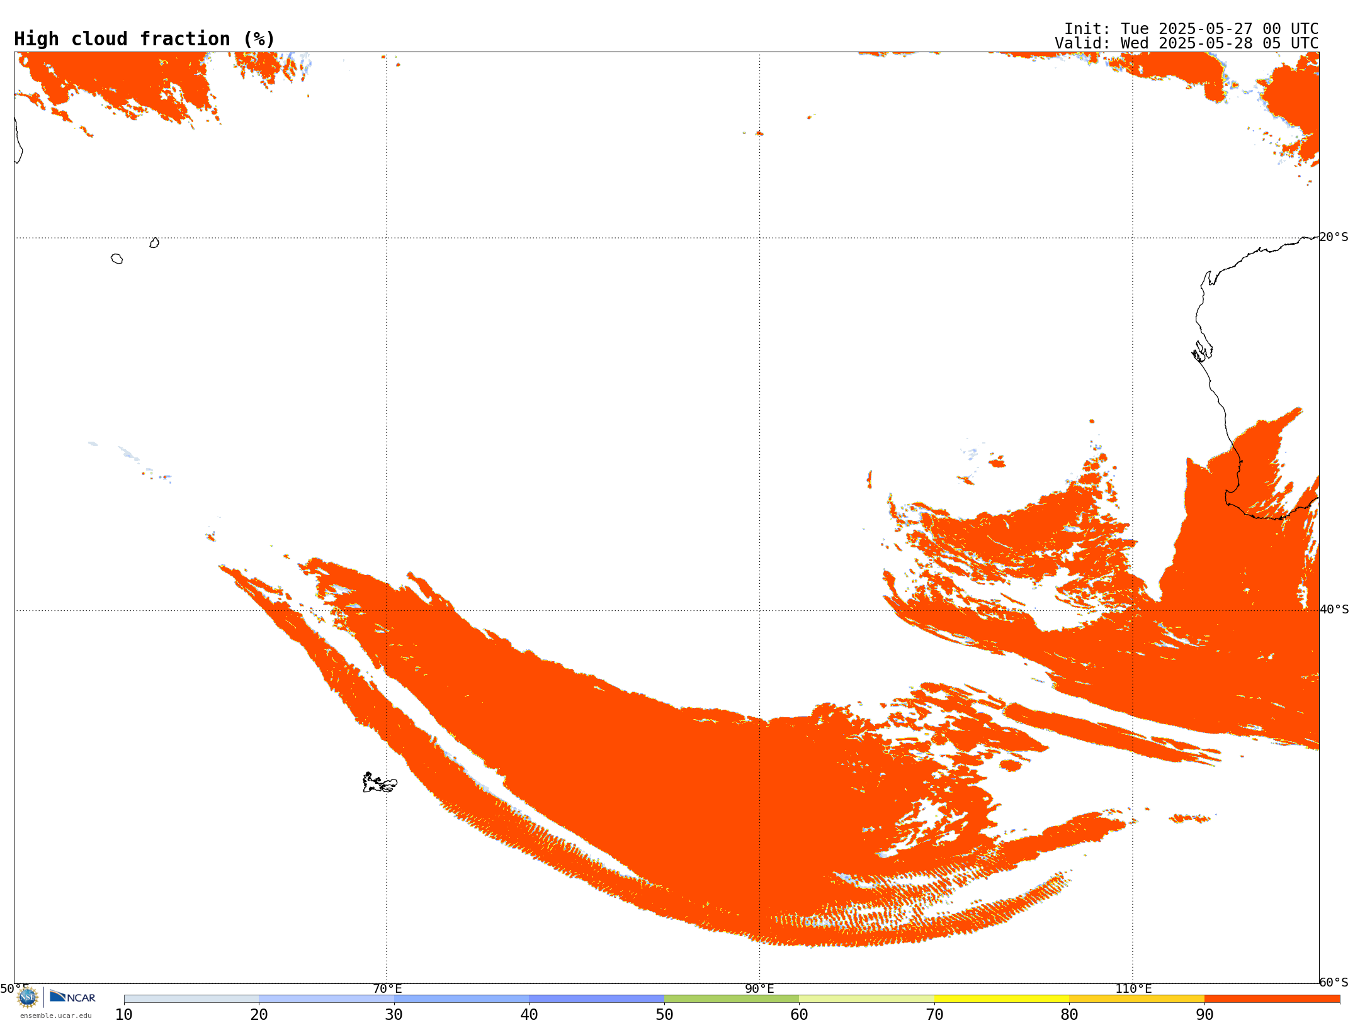1360x1023 pixels.
Task: Click the colorbar tick label 50
Action: [664, 1015]
